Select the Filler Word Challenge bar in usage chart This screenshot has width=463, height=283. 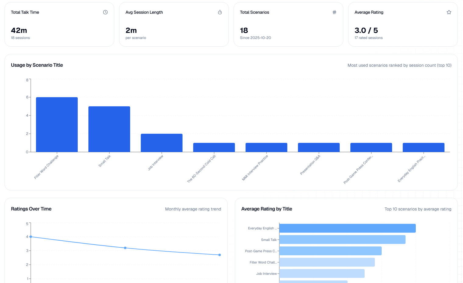[x=57, y=124]
